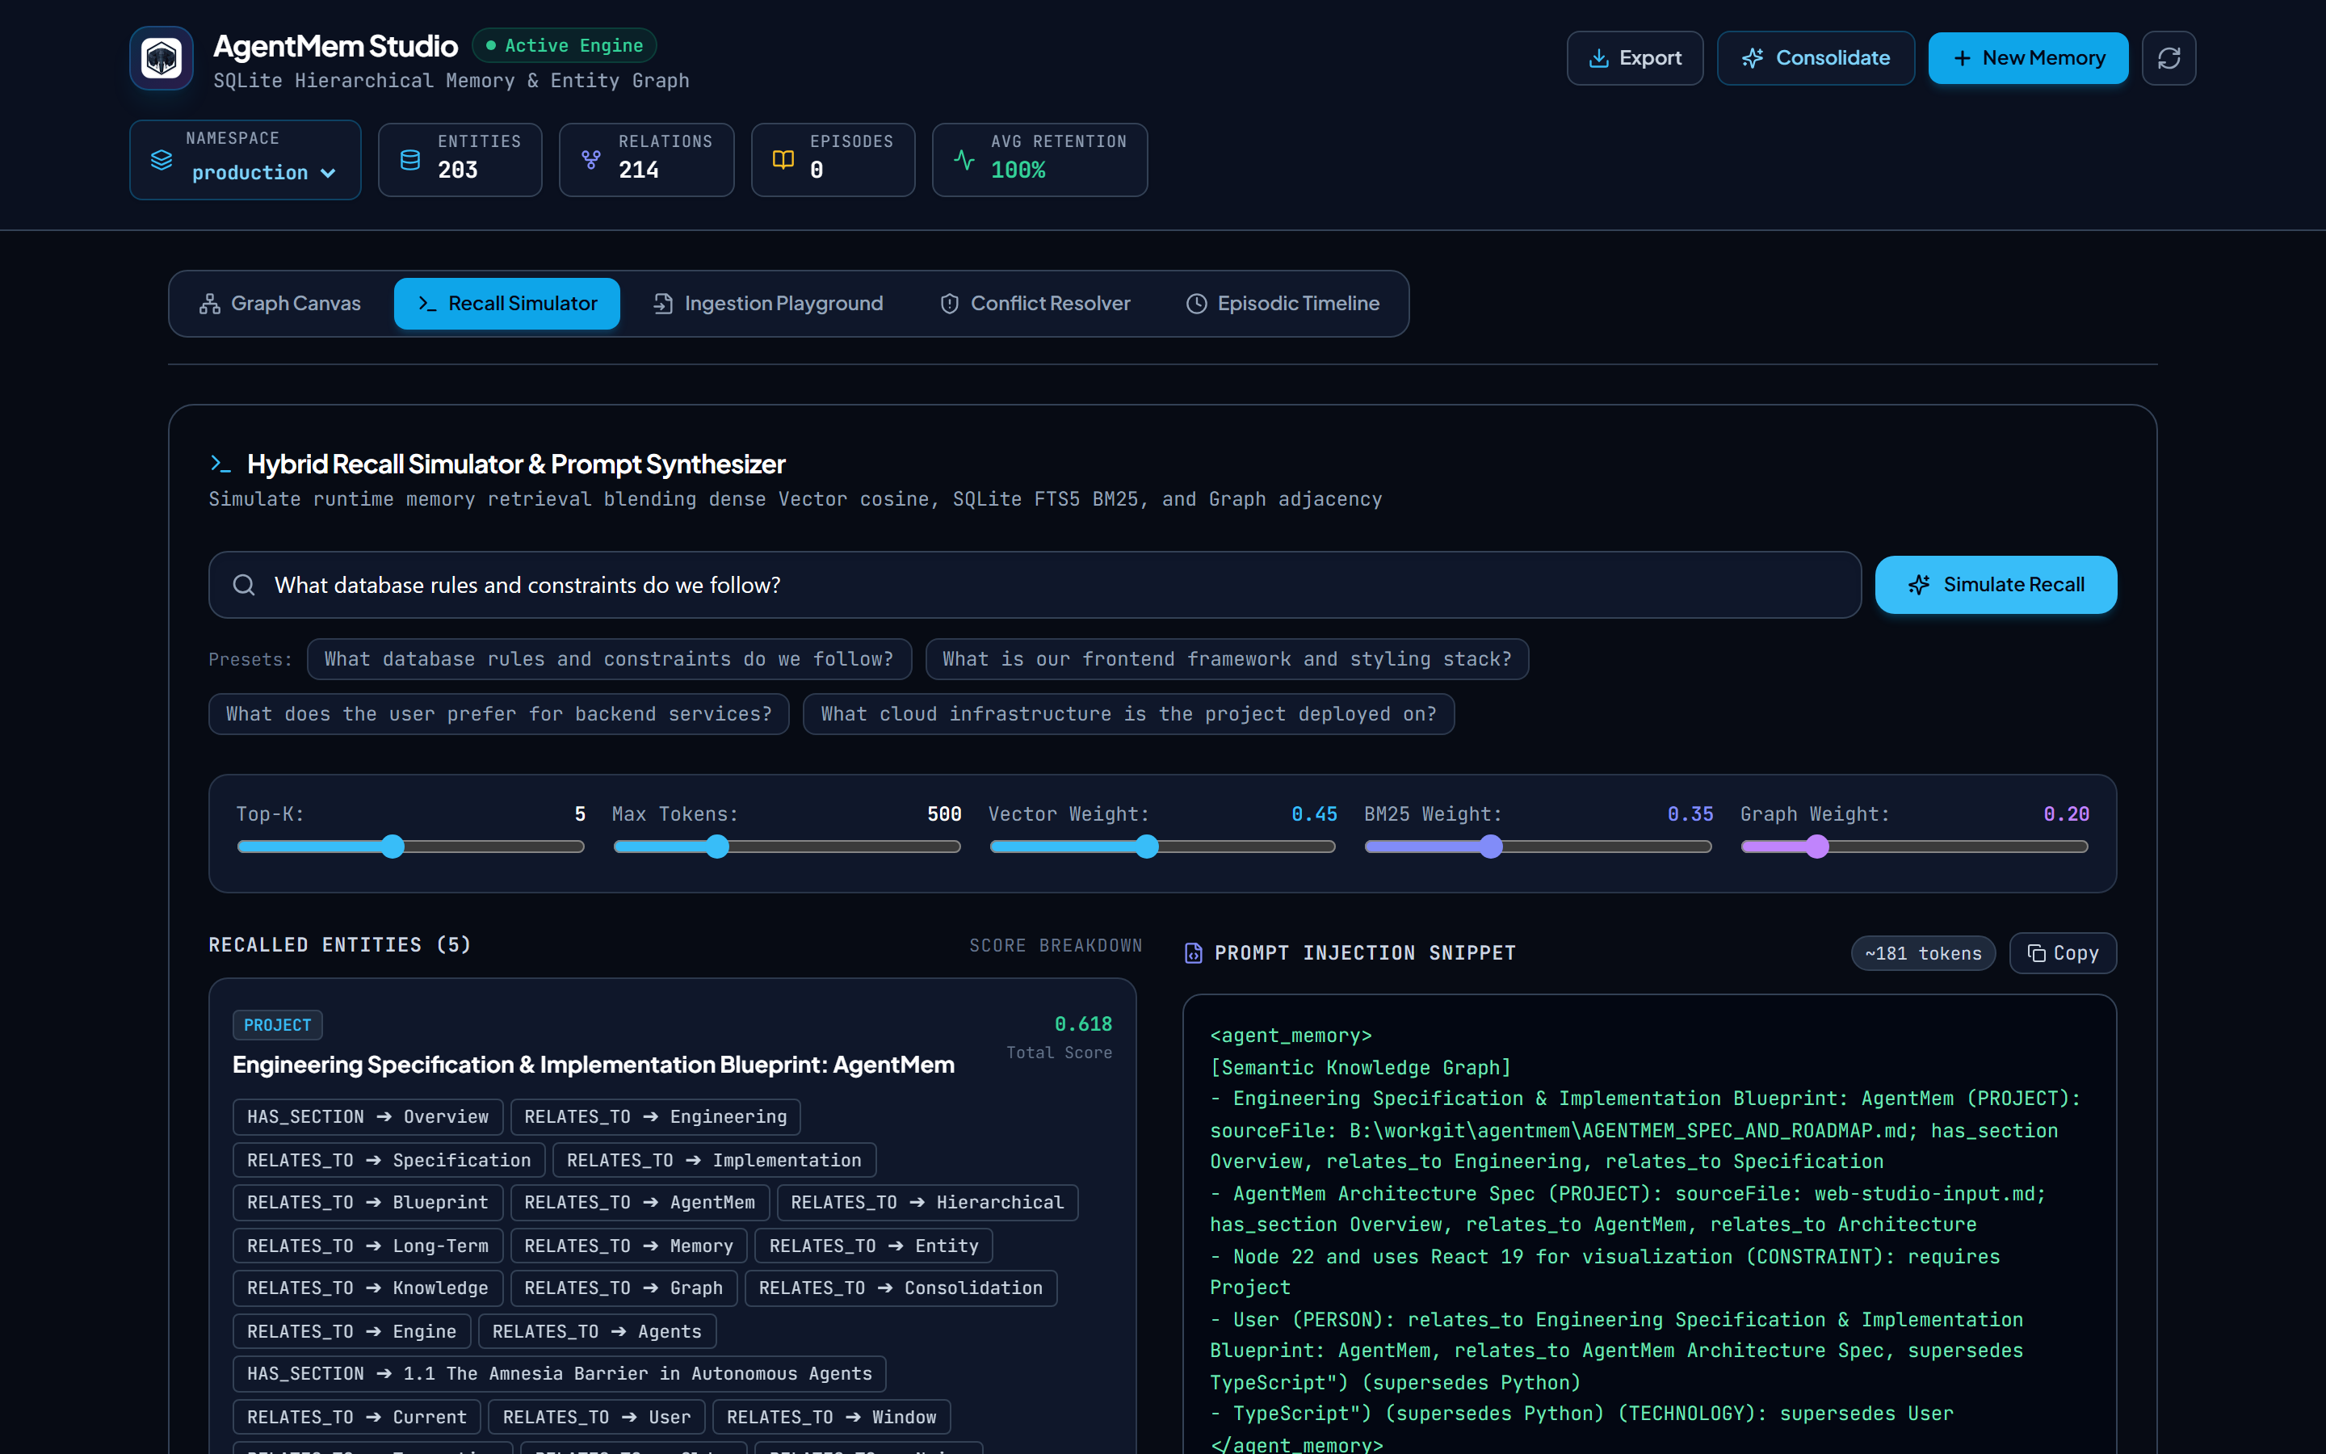Click the RELATES_TO → Entity chip
The image size is (2326, 1454).
click(873, 1246)
